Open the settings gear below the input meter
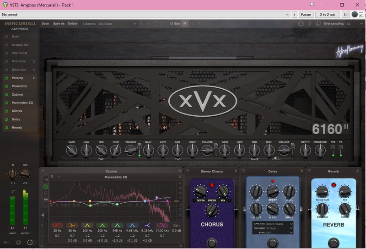The image size is (366, 249). (x=18, y=242)
